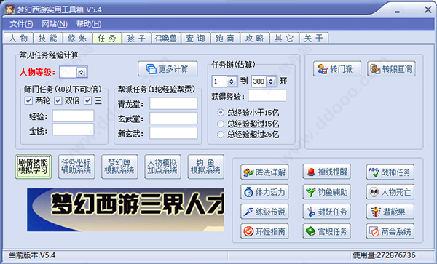
Task: Open 潜能果 tool
Action: click(390, 212)
